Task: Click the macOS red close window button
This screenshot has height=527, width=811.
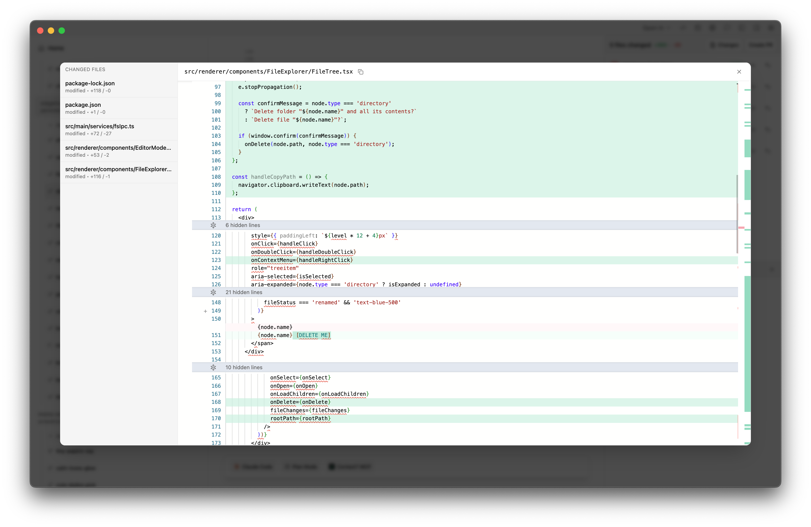Action: 40,31
